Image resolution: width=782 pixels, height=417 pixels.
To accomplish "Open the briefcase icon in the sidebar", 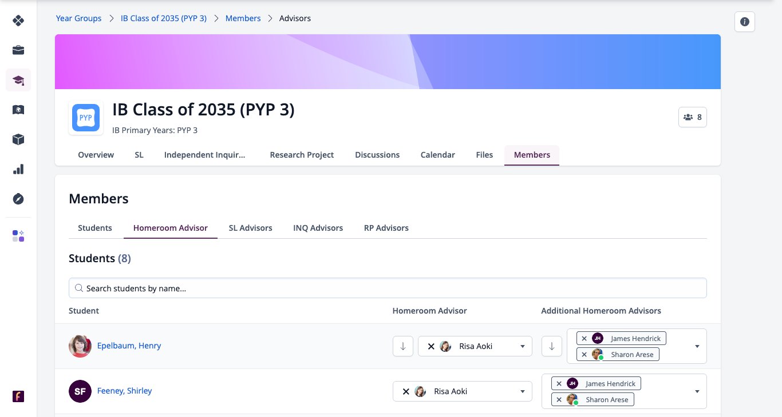I will click(18, 50).
